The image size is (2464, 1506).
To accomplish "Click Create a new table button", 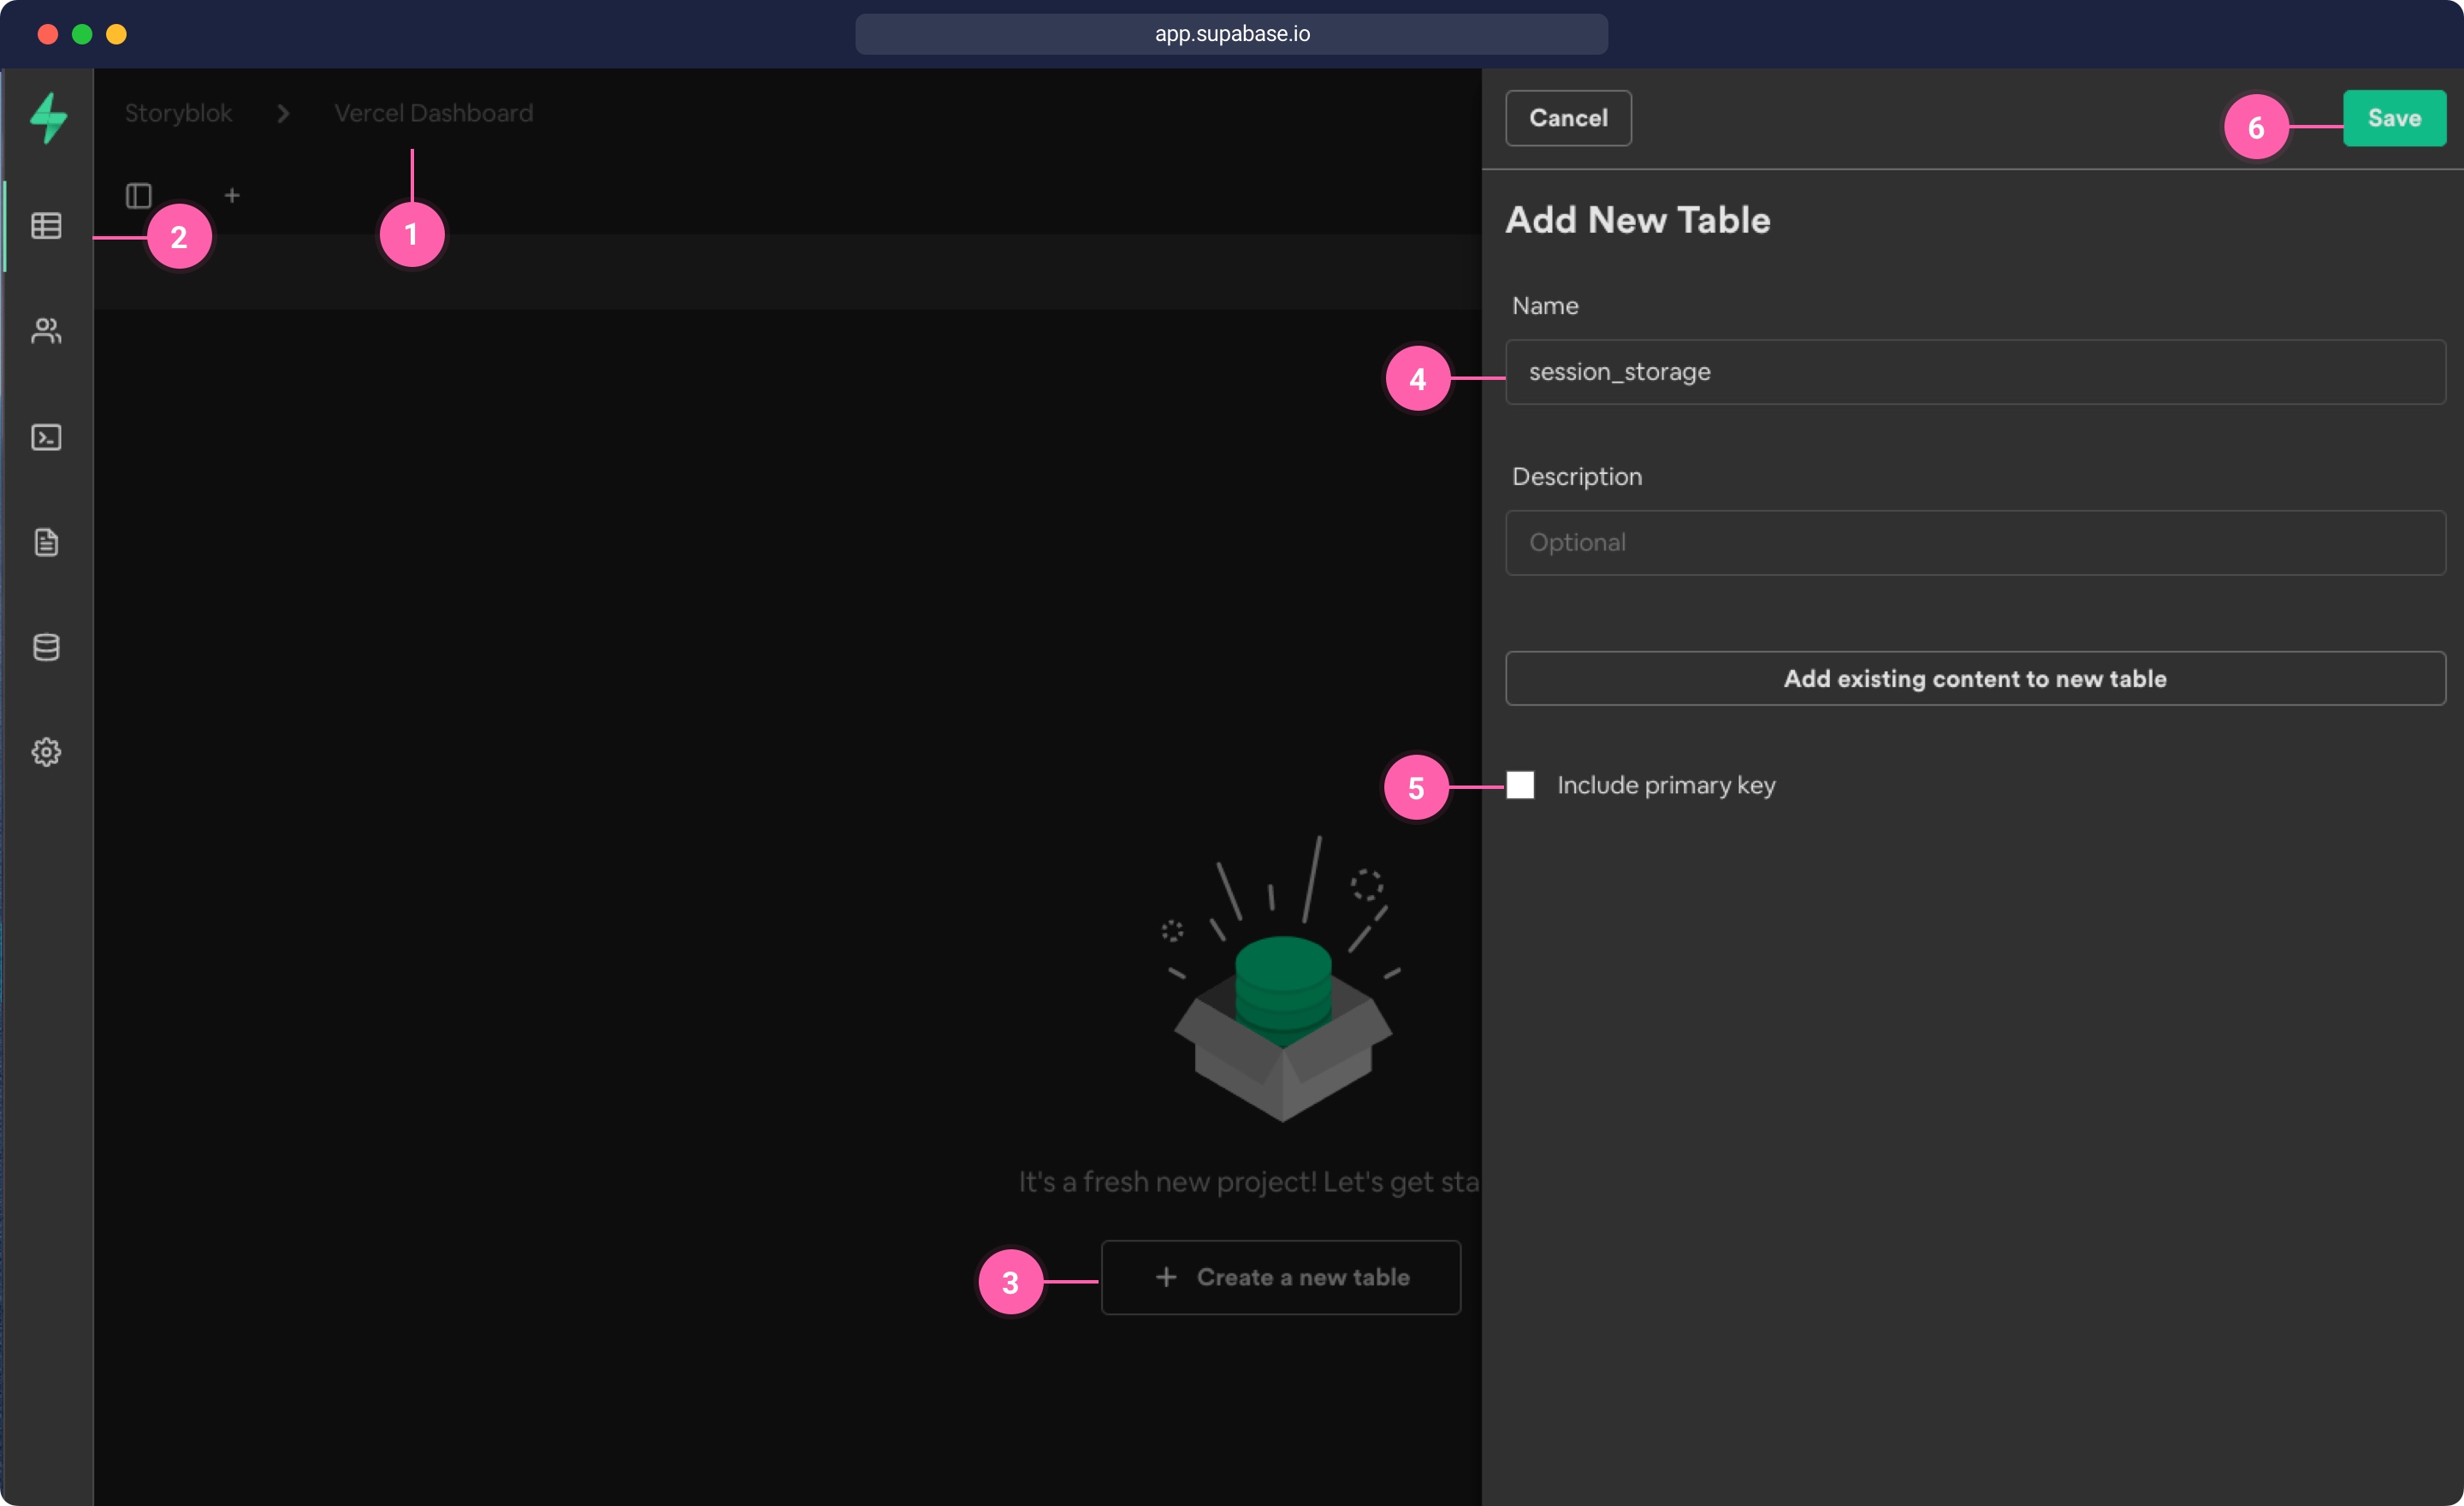I will (1281, 1277).
